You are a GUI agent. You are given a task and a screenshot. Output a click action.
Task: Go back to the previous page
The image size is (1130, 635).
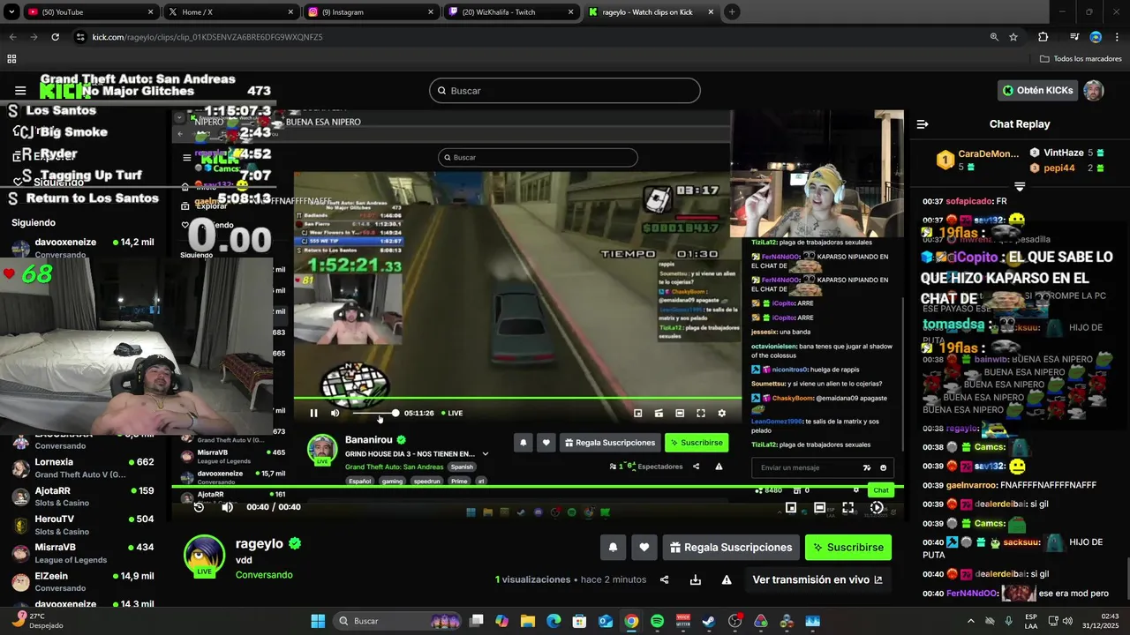coord(12,37)
